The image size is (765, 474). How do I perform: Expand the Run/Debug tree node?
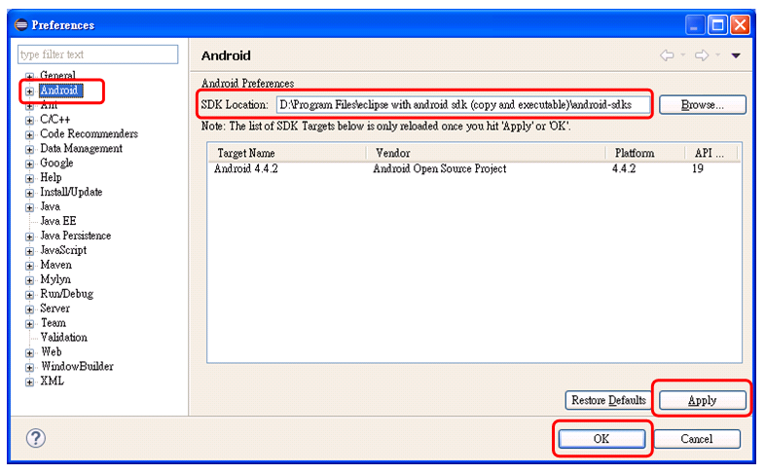tap(29, 295)
